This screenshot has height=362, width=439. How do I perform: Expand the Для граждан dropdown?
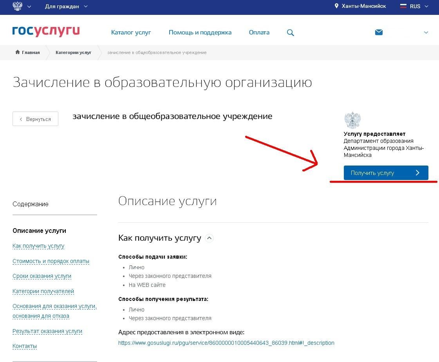66,6
